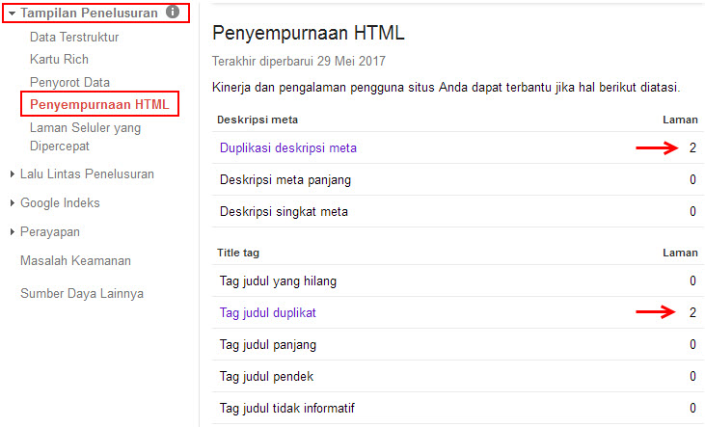Click Deskripsi meta panjang row text
Screen dimensions: 705x427
click(285, 180)
